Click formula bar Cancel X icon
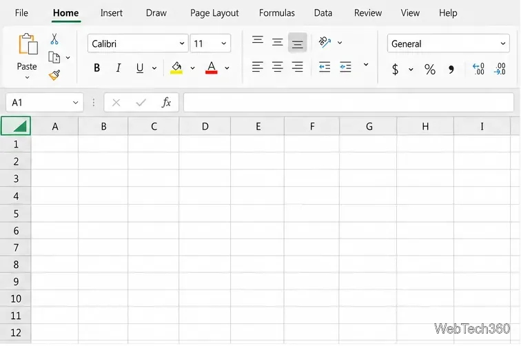 pos(116,103)
